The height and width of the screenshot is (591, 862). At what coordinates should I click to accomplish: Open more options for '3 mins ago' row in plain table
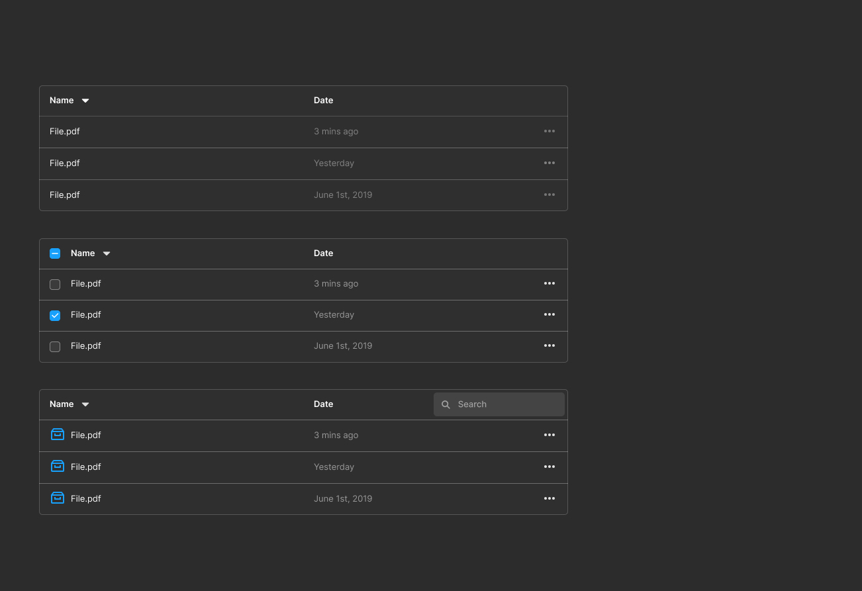(x=550, y=131)
